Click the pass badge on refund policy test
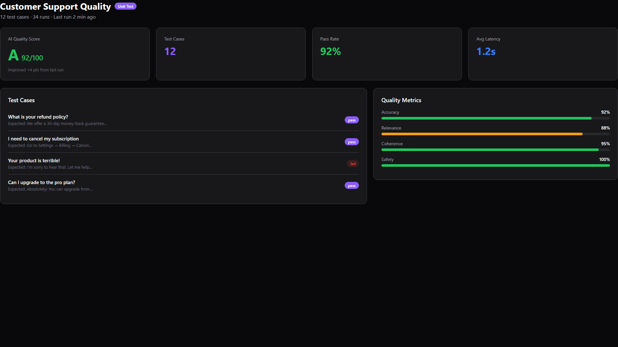 pos(351,120)
